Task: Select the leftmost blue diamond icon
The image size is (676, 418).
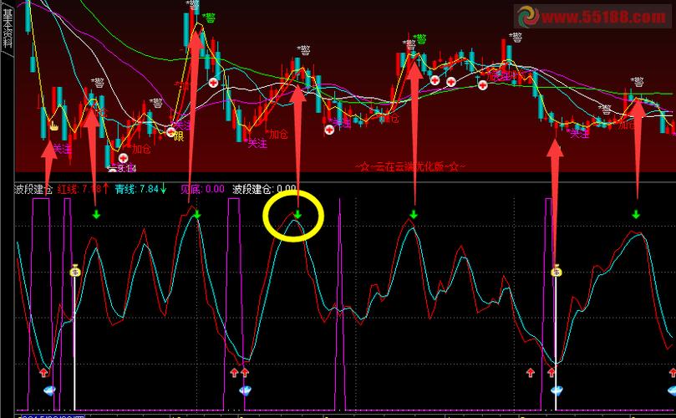Action: 49,390
